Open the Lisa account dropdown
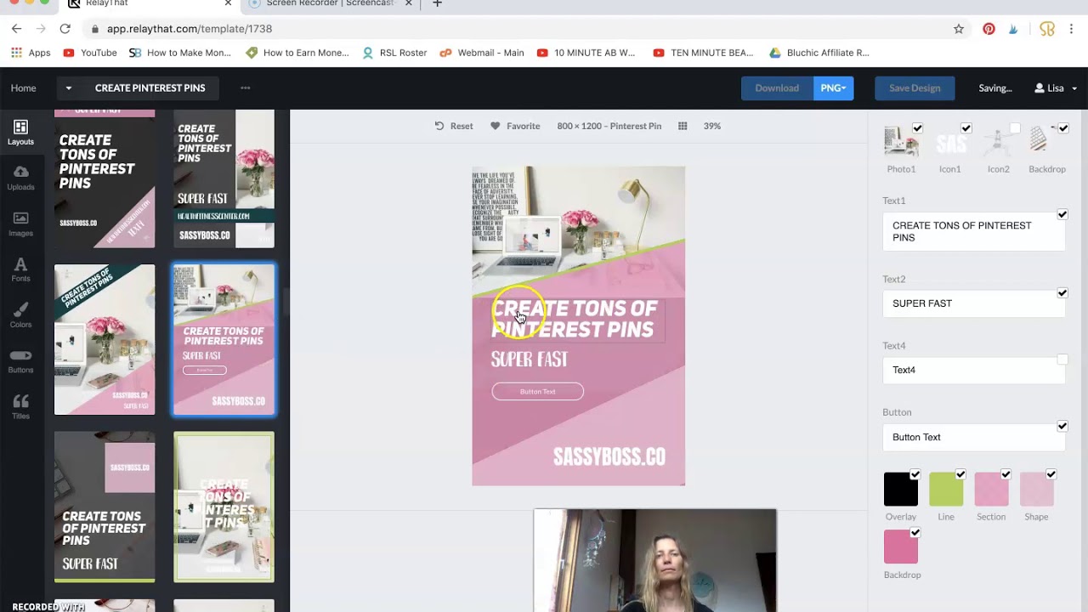1088x612 pixels. click(1056, 88)
